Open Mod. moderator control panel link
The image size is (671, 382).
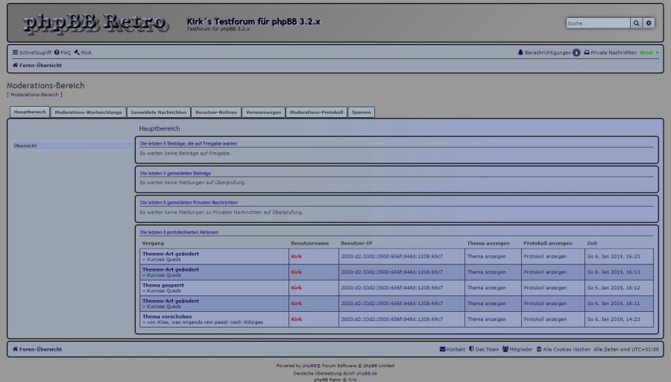click(83, 53)
